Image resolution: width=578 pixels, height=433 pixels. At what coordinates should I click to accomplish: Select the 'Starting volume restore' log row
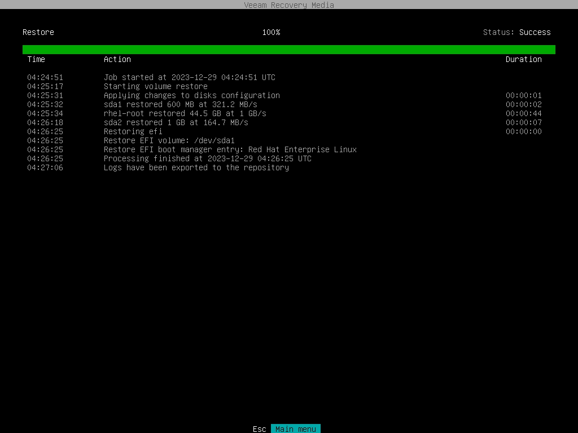tap(155, 86)
